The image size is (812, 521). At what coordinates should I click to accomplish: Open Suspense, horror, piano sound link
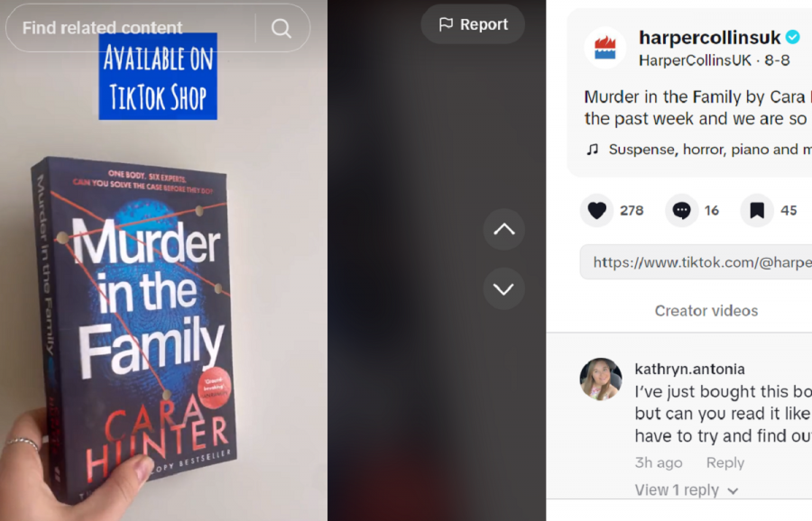pos(710,150)
